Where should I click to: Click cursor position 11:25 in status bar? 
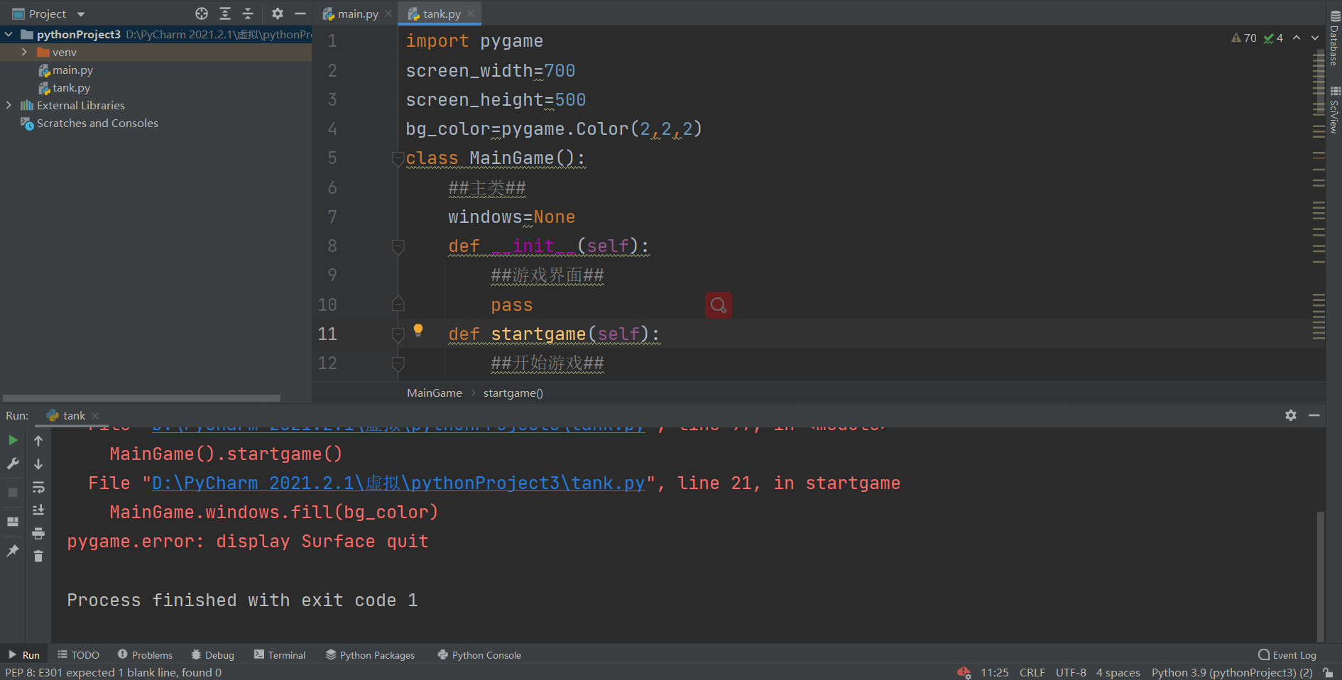994,672
